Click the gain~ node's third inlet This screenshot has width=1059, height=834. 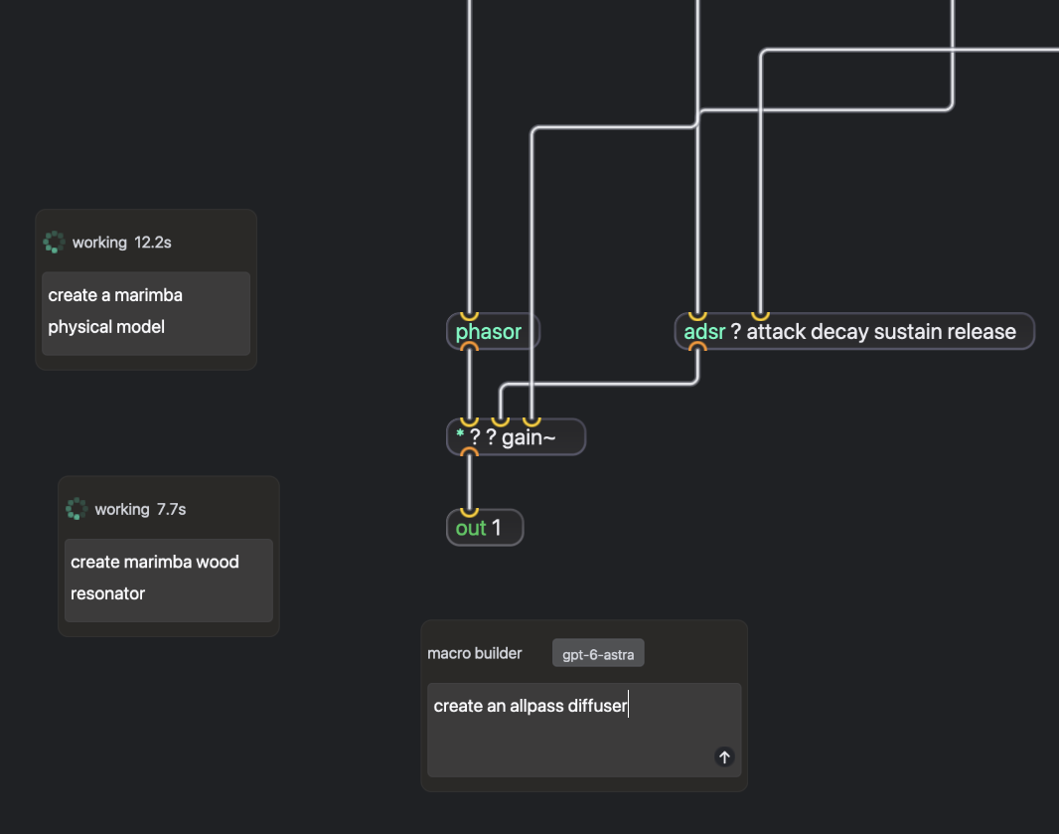532,421
